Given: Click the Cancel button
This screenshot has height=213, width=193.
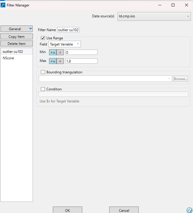Looking at the screenshot, I should [124, 210].
